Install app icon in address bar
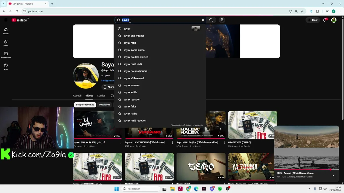Image resolution: width=344 pixels, height=193 pixels. (x=291, y=11)
